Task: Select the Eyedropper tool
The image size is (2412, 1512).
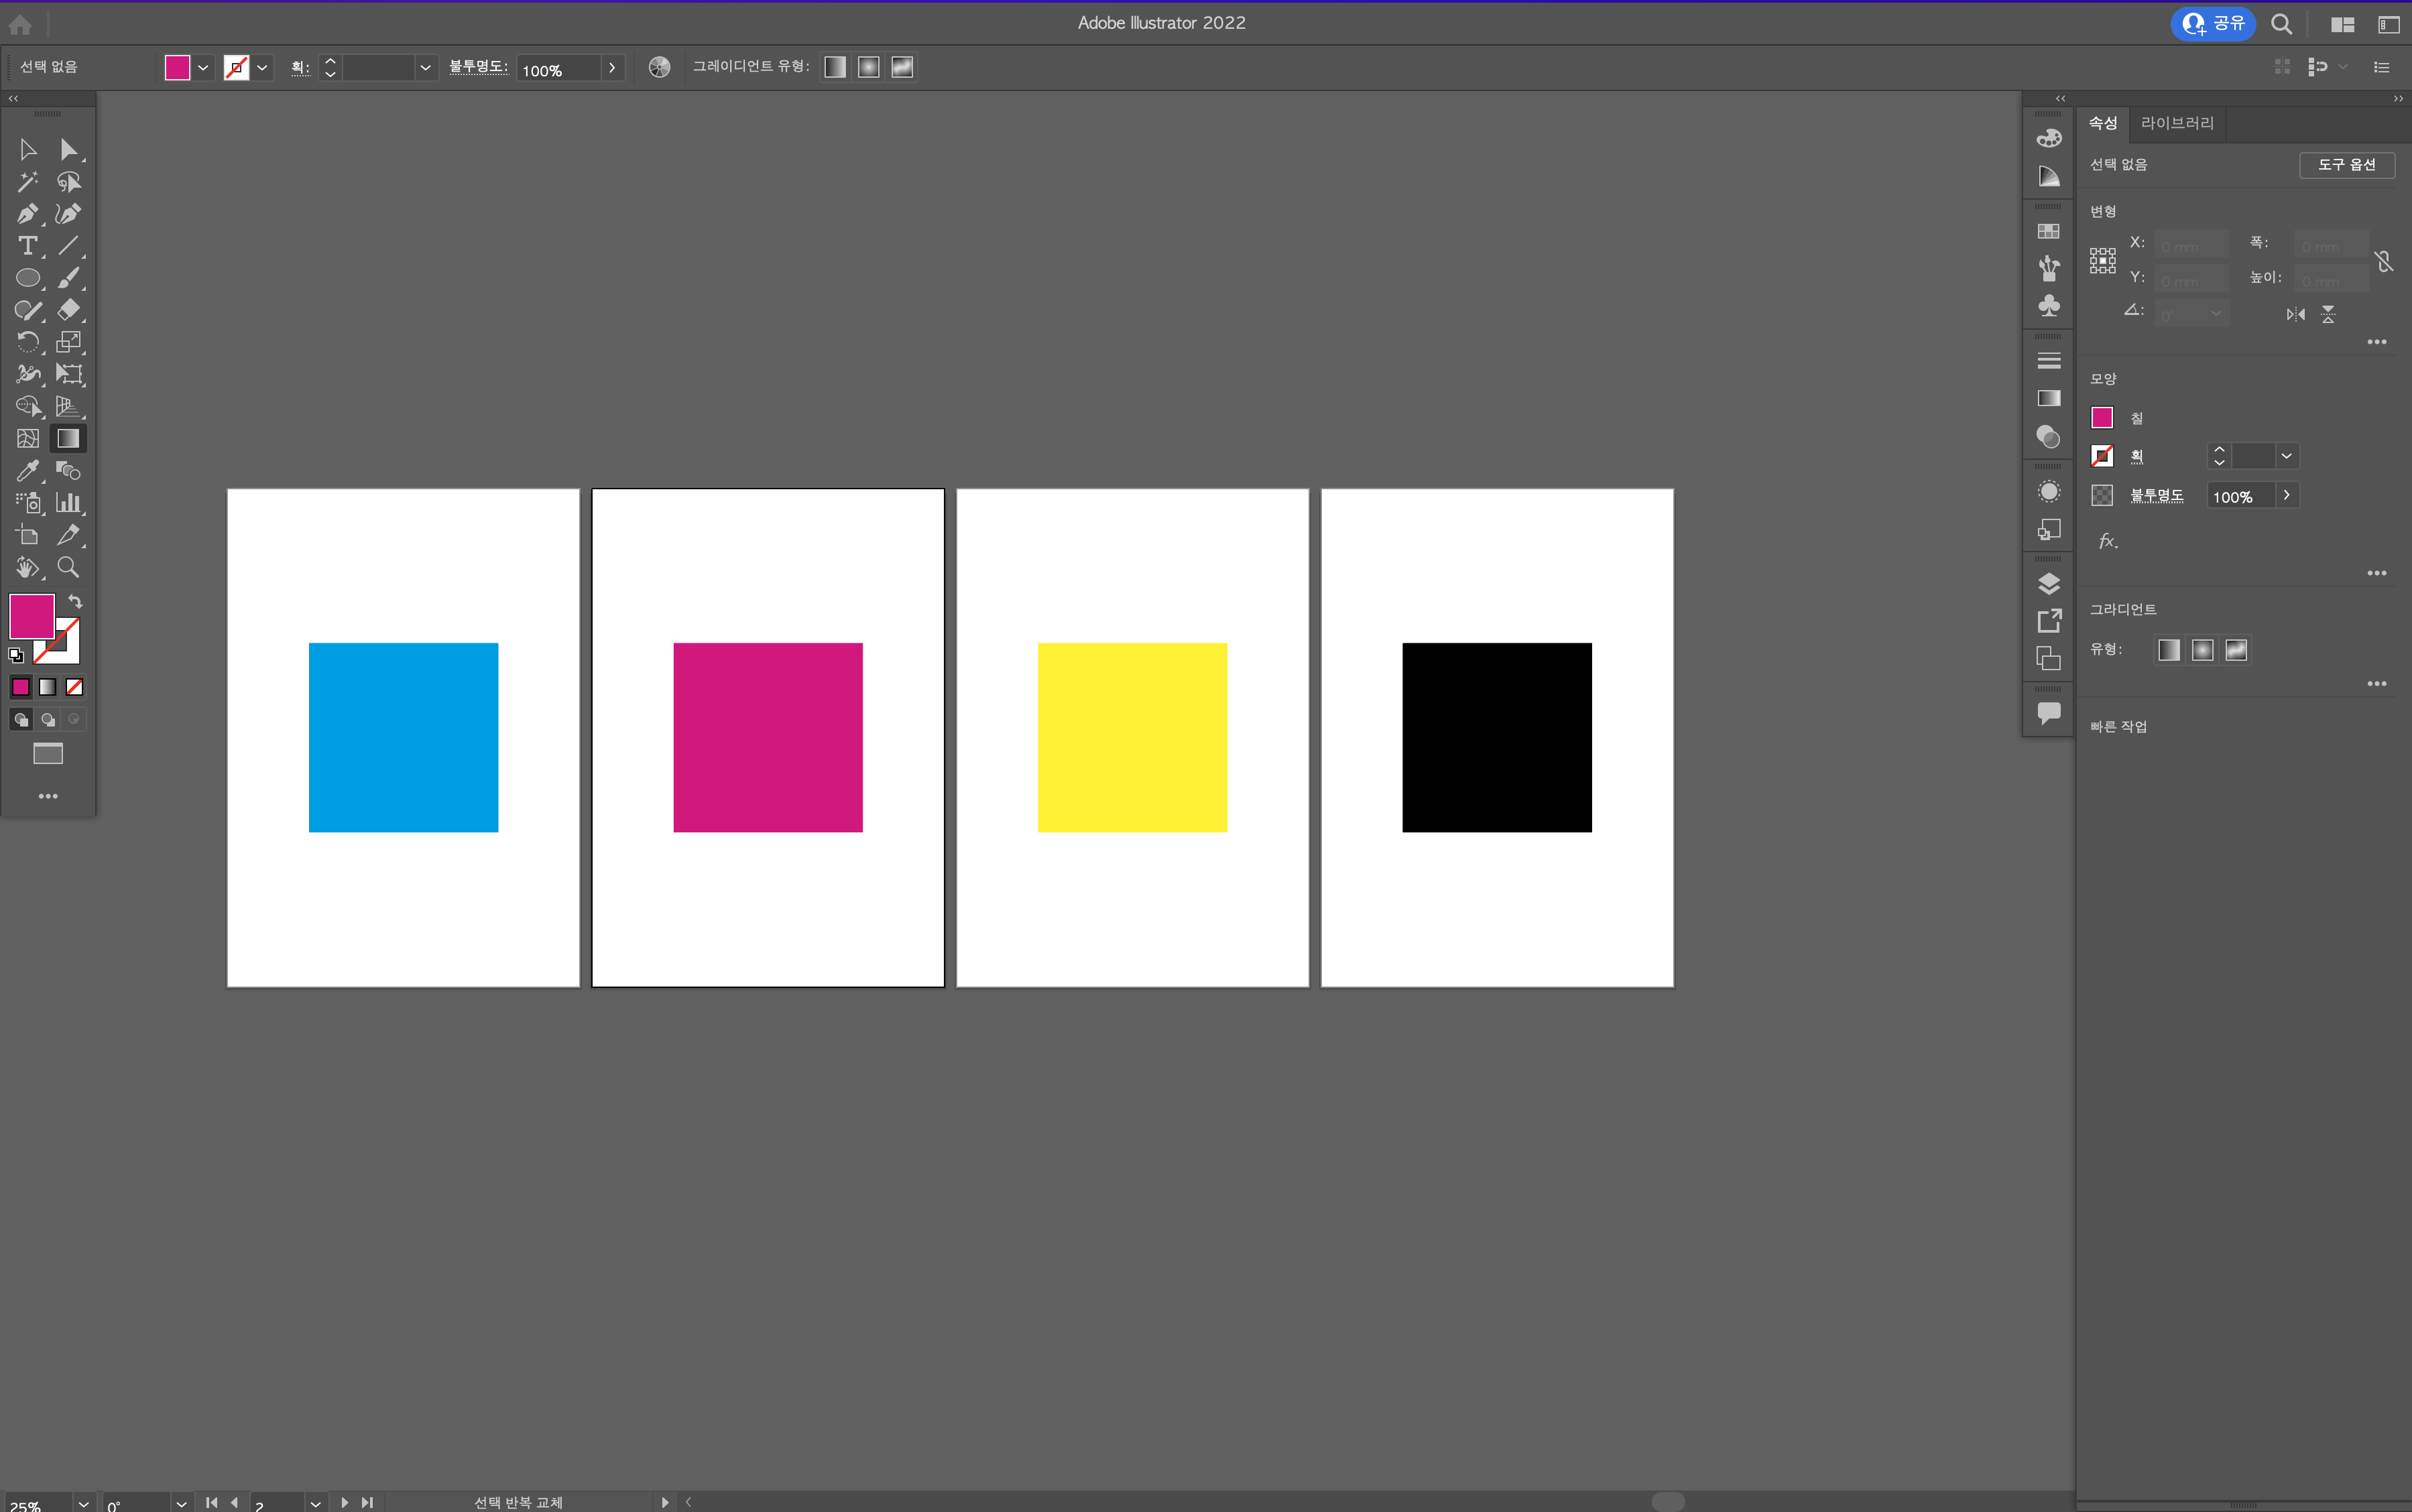Action: coord(27,470)
